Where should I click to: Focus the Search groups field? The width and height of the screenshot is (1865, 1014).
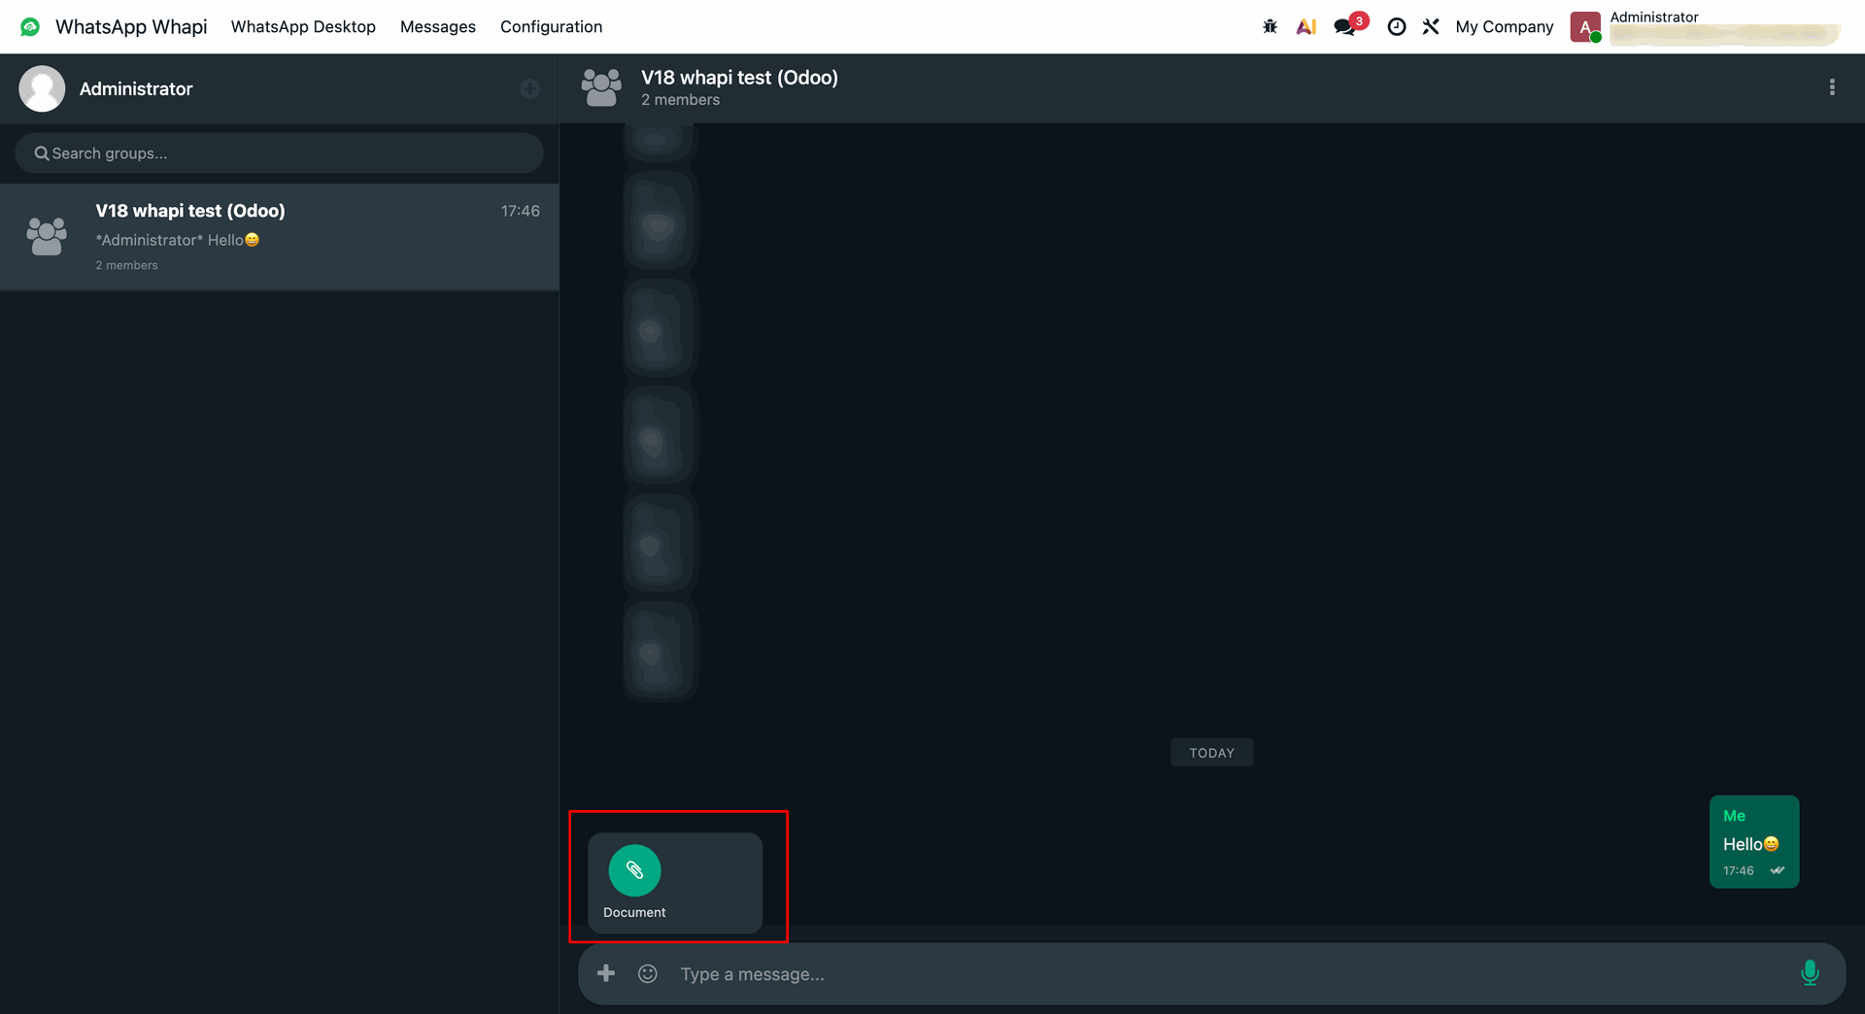(x=279, y=153)
